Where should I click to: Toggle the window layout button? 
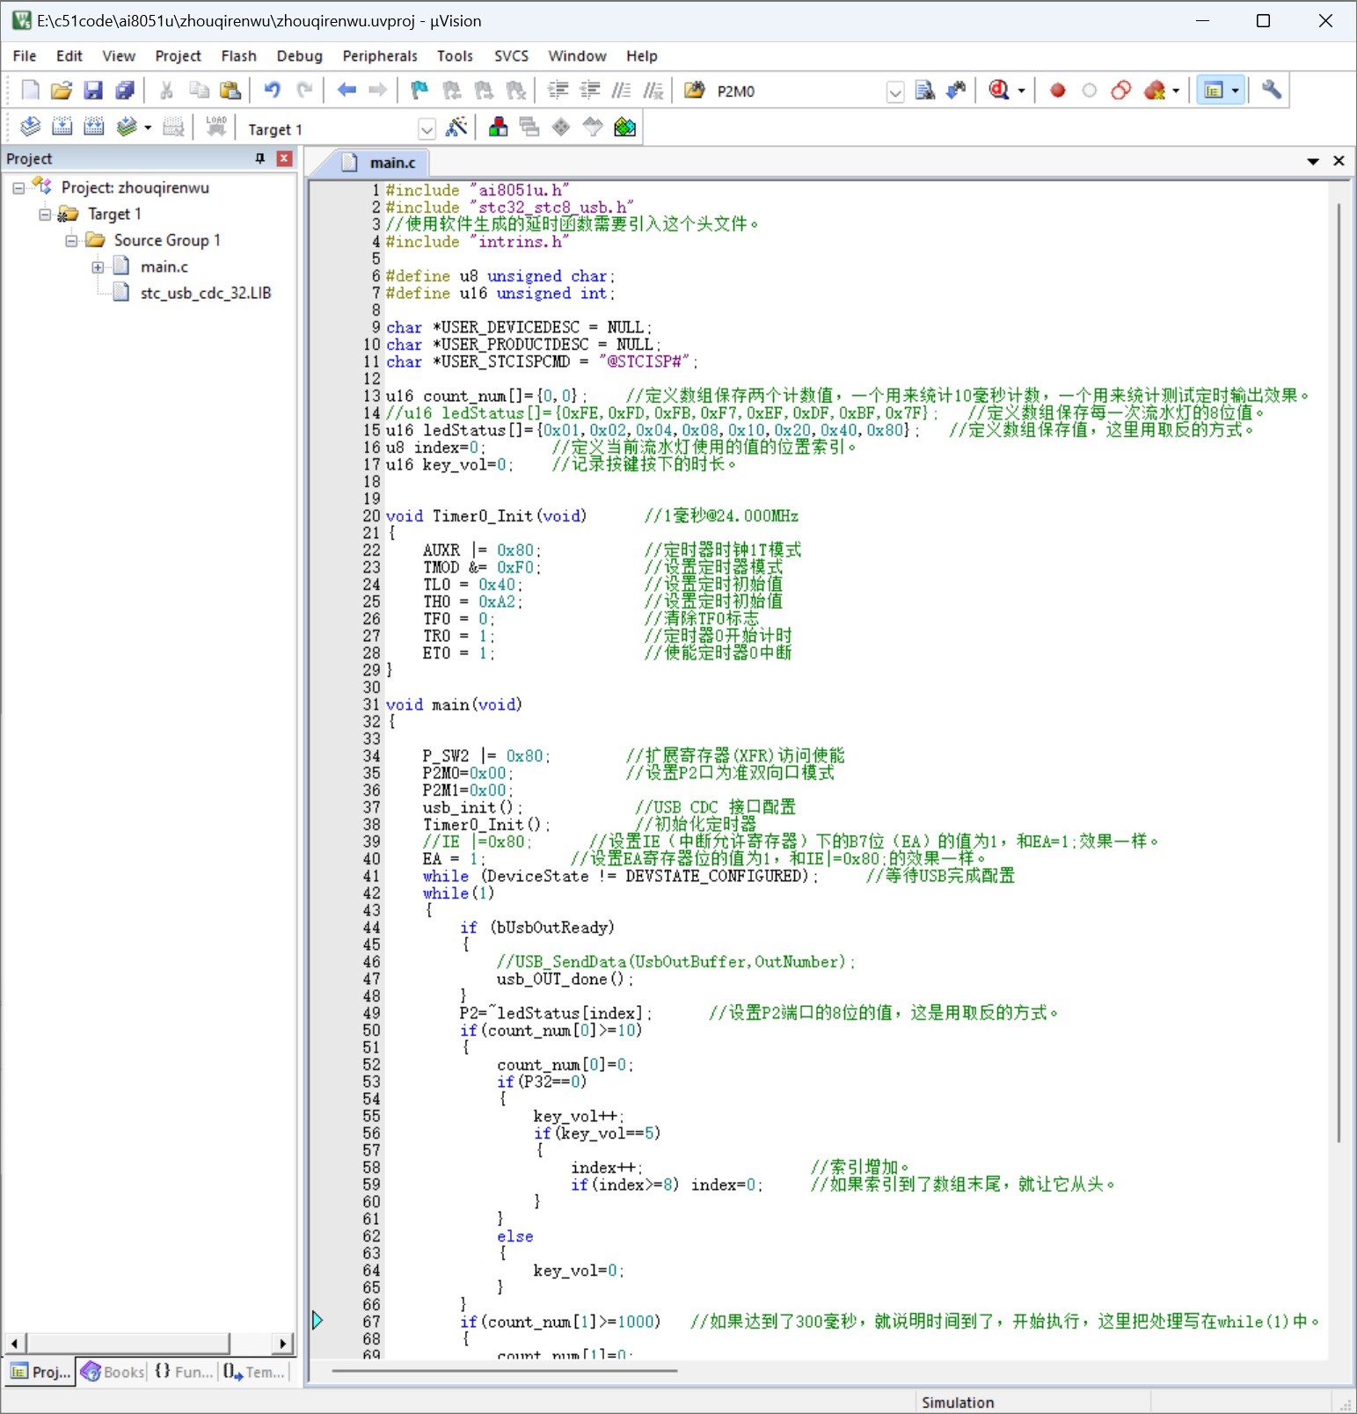pyautogui.click(x=1214, y=91)
